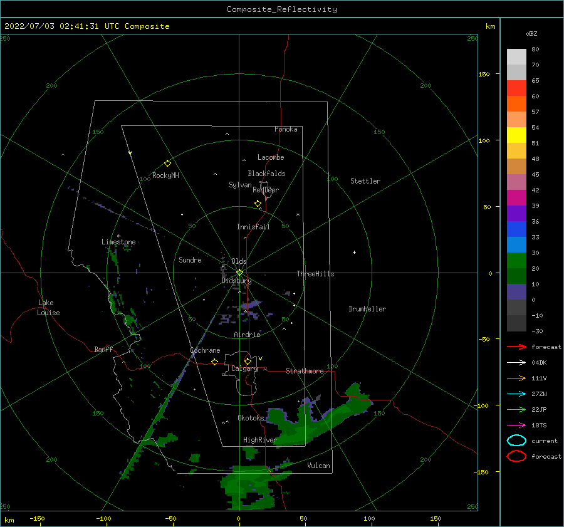Click the Ponoka city label

click(286, 129)
